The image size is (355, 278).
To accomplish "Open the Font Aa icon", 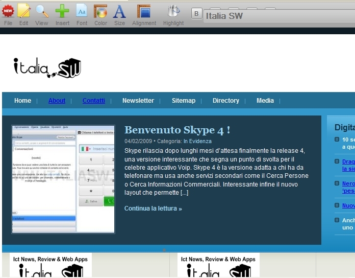I will pyautogui.click(x=82, y=11).
